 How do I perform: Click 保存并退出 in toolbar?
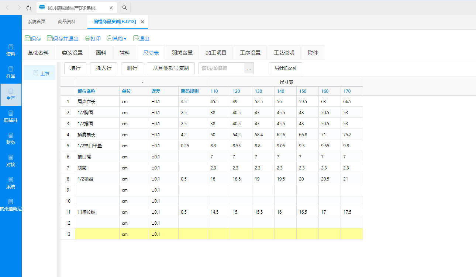click(x=63, y=38)
